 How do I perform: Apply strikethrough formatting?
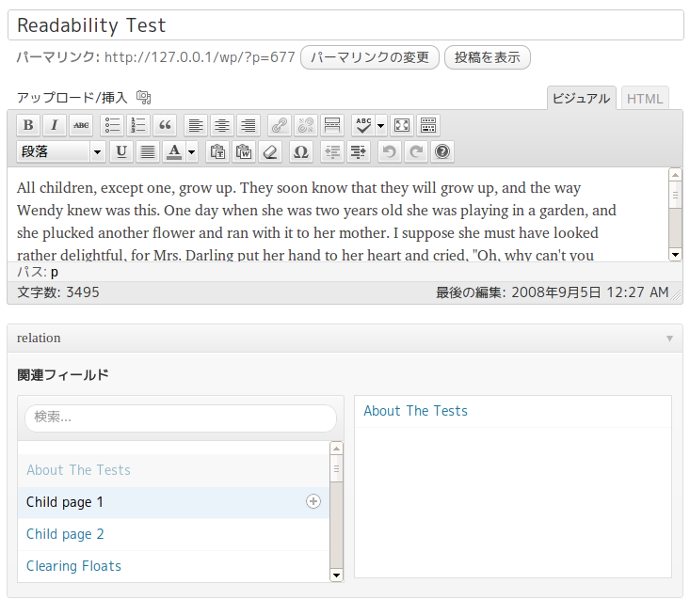(81, 125)
